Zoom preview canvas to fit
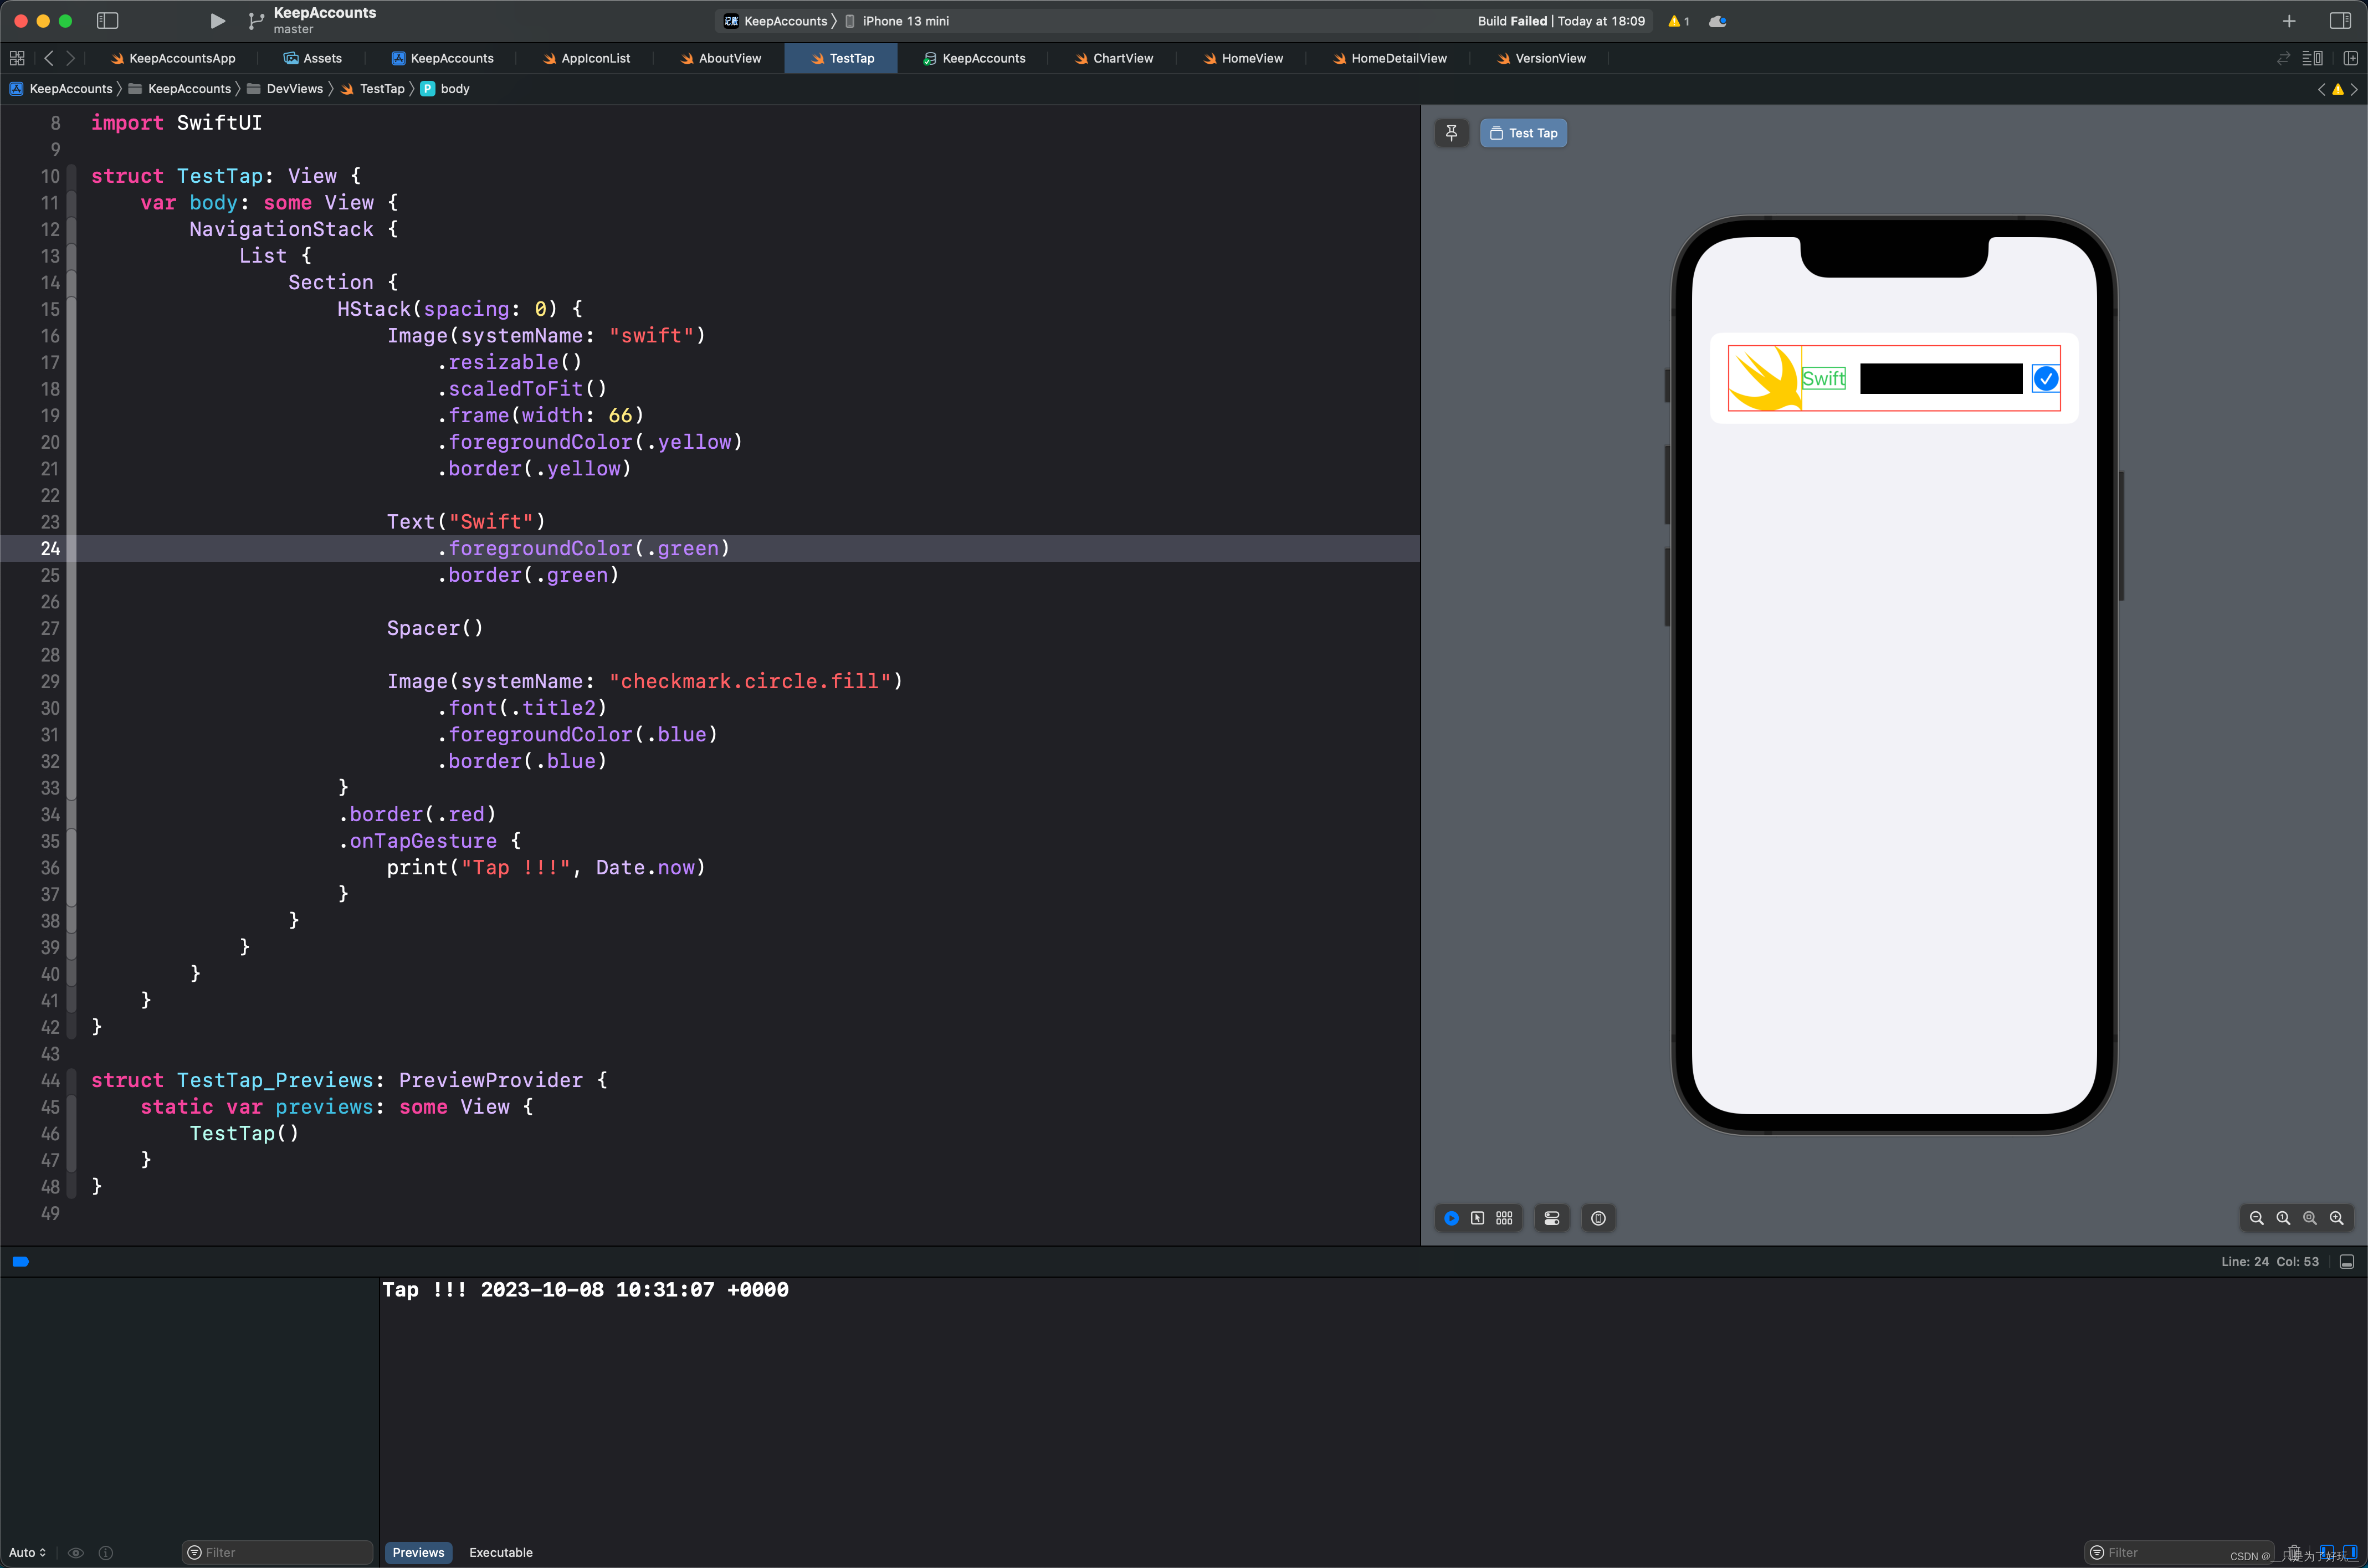 tap(2310, 1218)
